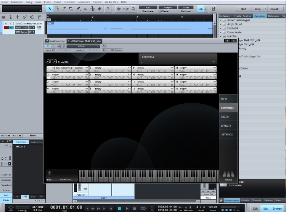Screen dimensions: 286x212
Task: Collapse the Garritan folder
Action: 220,36
